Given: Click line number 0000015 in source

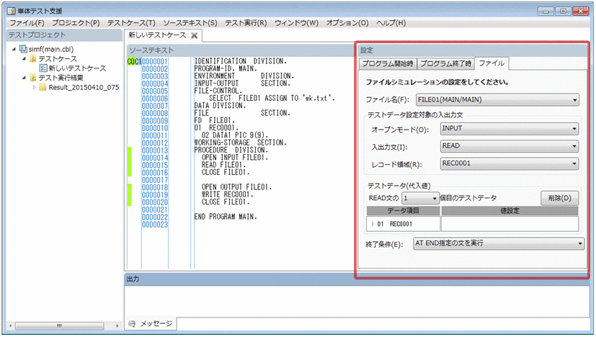Looking at the screenshot, I should click(155, 166).
